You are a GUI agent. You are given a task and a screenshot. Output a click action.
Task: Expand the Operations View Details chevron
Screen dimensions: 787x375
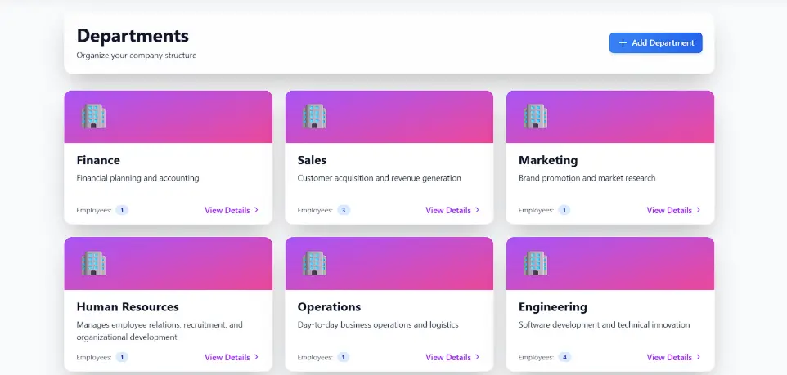[478, 357]
